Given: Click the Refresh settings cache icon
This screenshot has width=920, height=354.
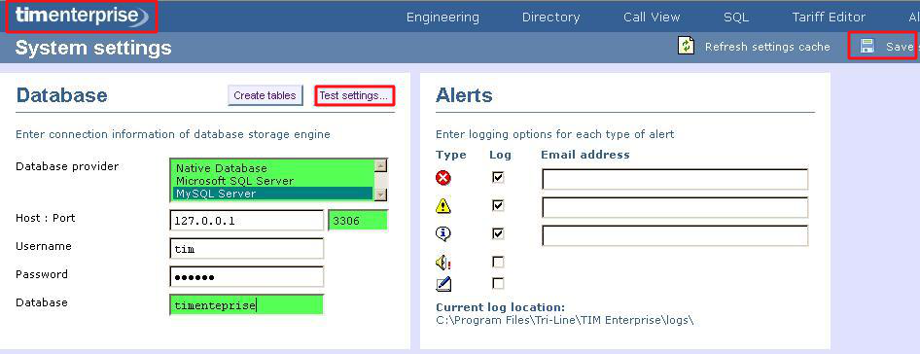Looking at the screenshot, I should (x=686, y=46).
